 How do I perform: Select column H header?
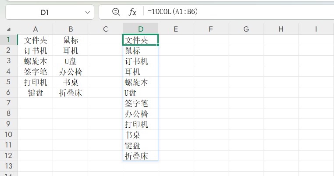(x=281, y=29)
